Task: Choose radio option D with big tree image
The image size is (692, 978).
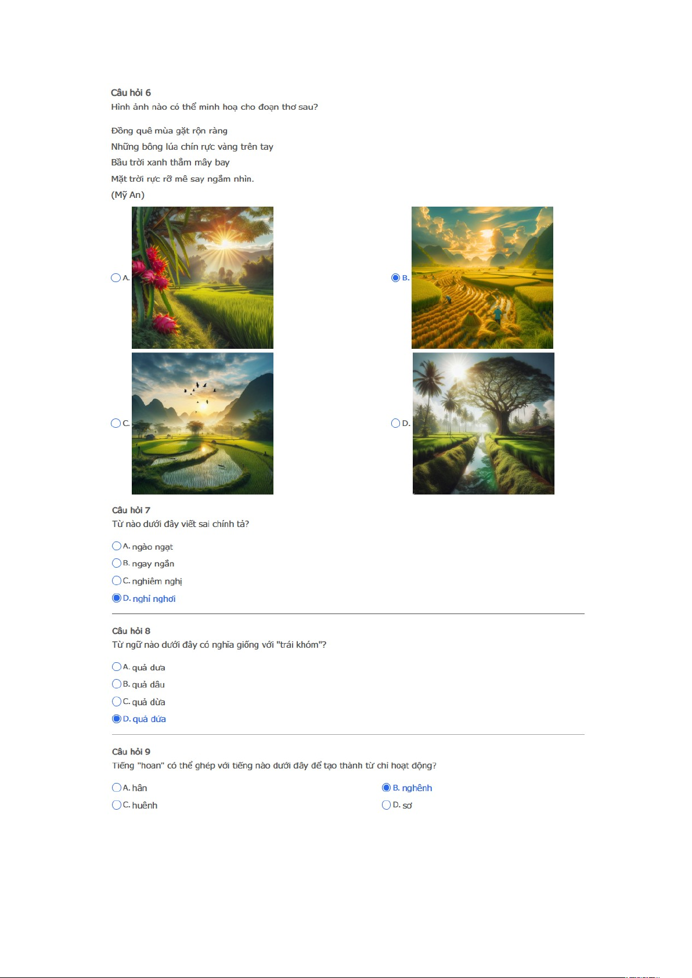Action: click(x=396, y=423)
